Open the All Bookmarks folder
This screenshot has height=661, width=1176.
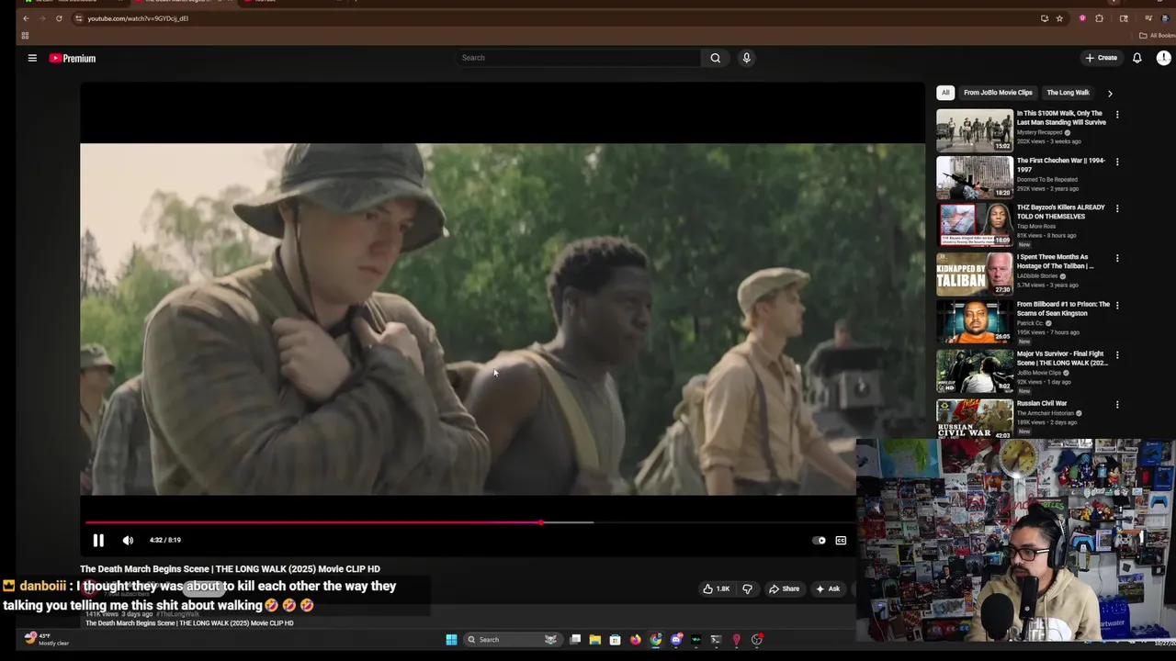[x=1156, y=36]
